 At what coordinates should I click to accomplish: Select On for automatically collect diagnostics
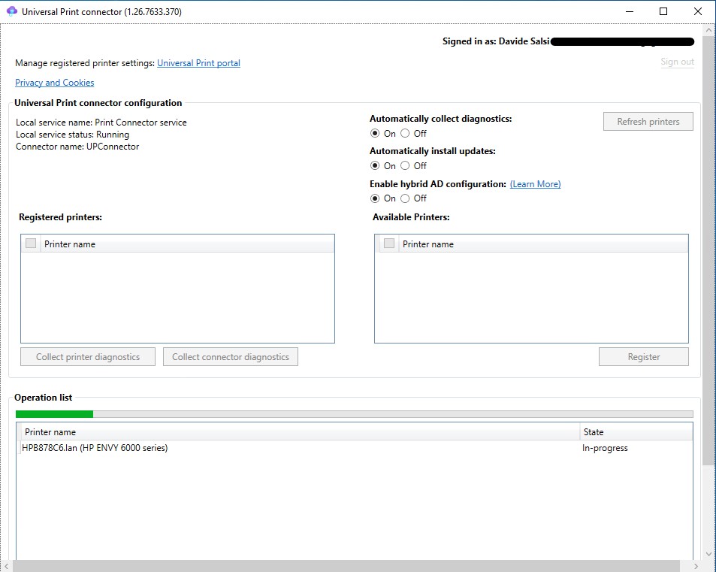(x=375, y=134)
